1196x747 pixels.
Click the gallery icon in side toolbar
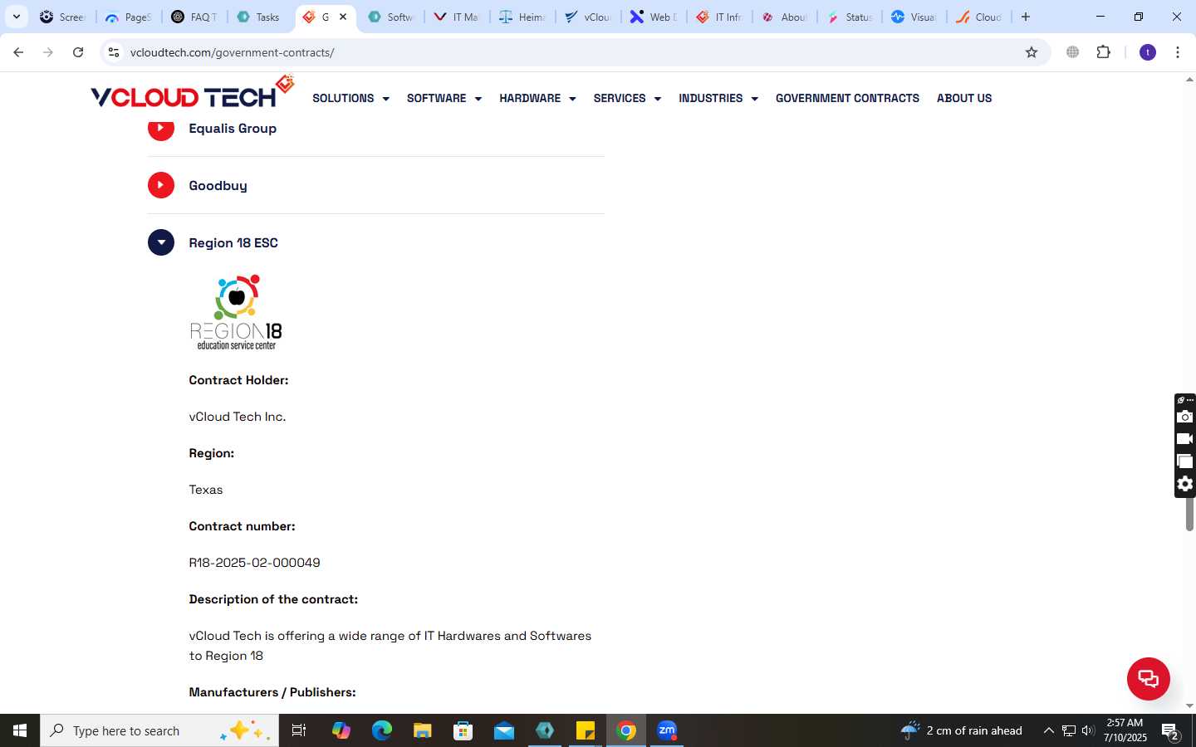point(1185,461)
